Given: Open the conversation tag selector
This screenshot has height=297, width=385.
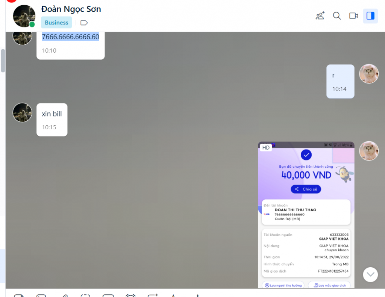Looking at the screenshot, I should coord(83,23).
